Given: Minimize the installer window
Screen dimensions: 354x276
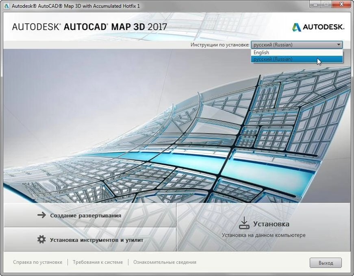Looking at the screenshot, I should click(x=315, y=4).
